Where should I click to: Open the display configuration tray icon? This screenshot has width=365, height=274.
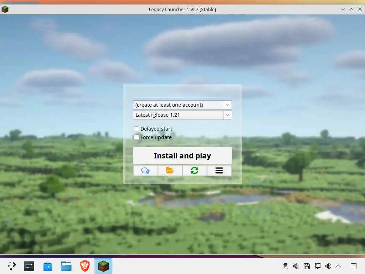(318, 266)
